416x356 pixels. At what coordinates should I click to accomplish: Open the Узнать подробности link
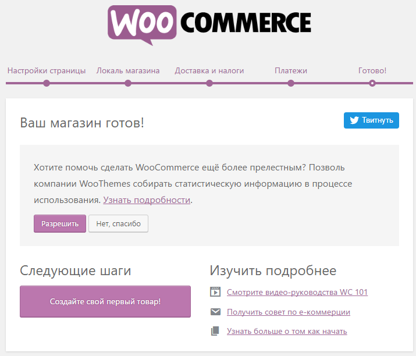[x=147, y=200]
